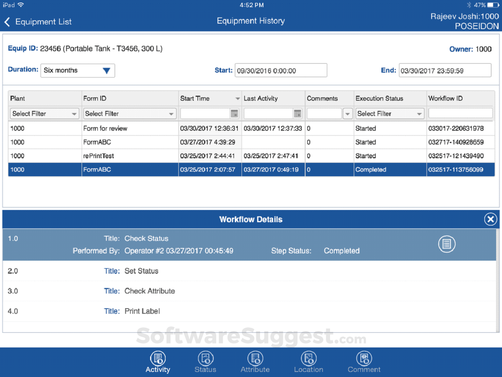Viewport: 502px width, 377px height.
Task: Open the Execution Status filter dropdown
Action: [389, 113]
